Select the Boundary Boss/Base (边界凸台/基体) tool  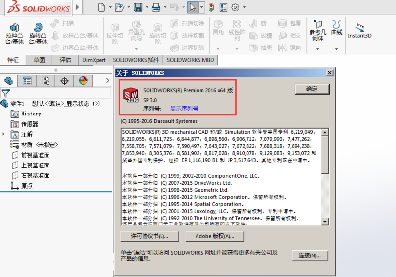75,47
